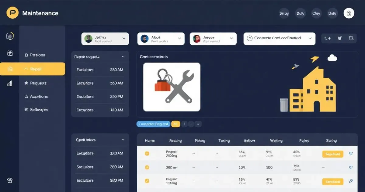365x192 pixels.
Task: Collapse the Cpck Inters panel chevron
Action: [x=123, y=140]
